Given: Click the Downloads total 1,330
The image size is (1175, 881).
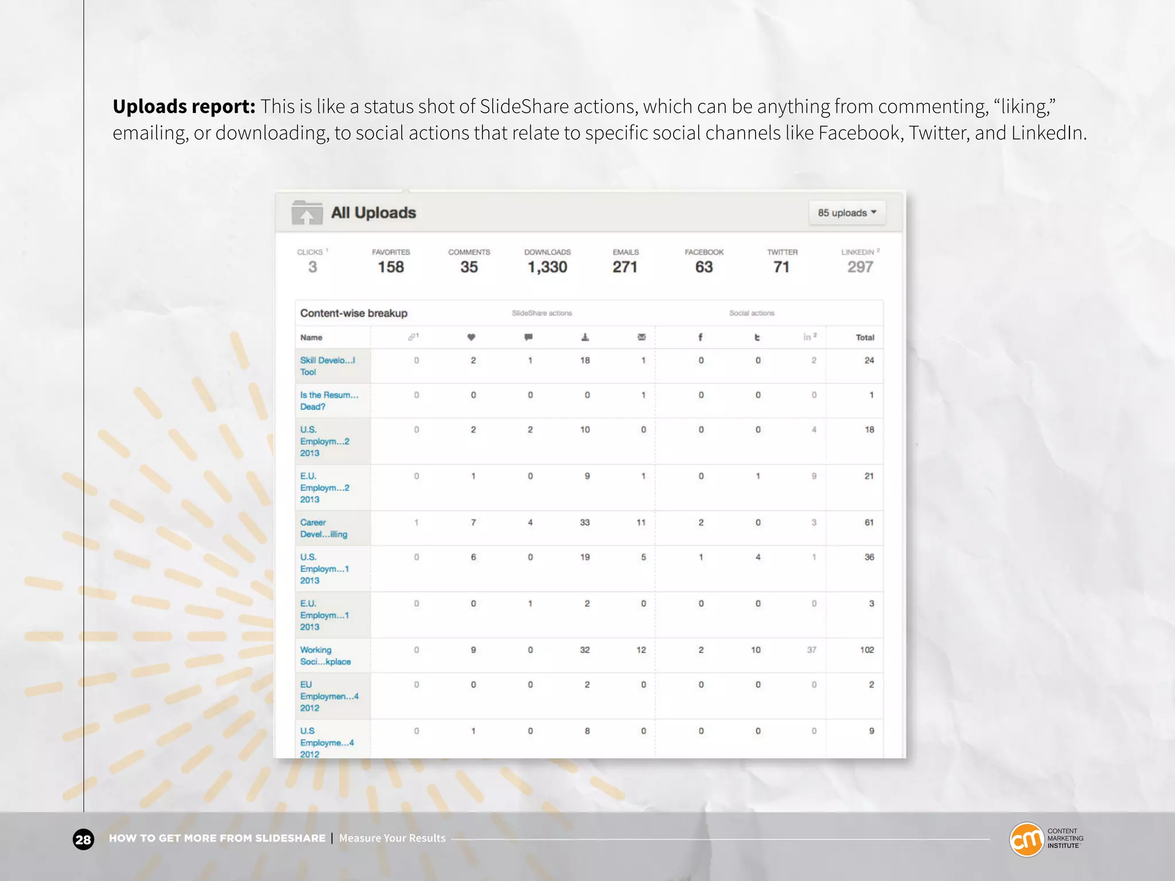Looking at the screenshot, I should (x=547, y=267).
